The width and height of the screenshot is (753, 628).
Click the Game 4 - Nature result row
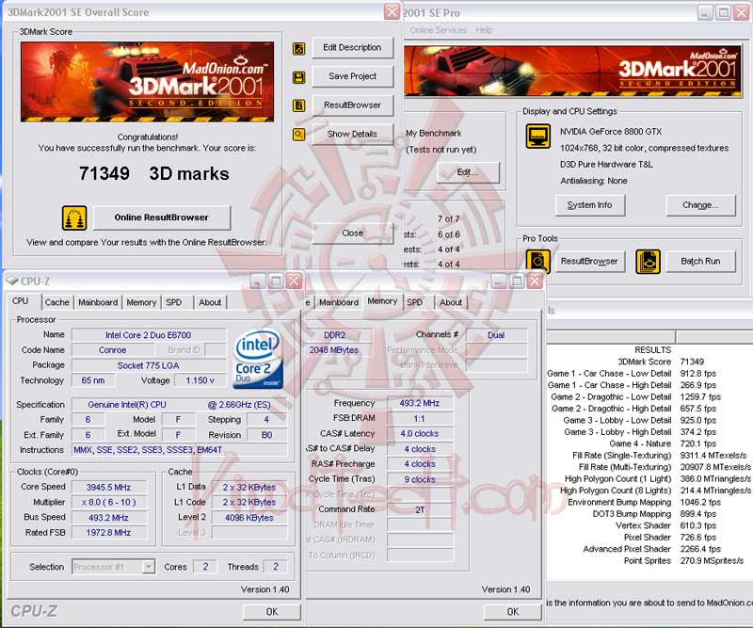[649, 443]
